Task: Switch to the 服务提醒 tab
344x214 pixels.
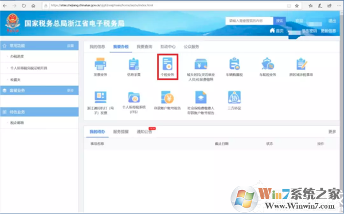Action: (x=120, y=132)
